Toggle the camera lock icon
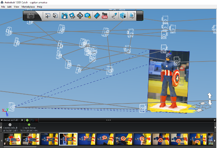Screen dimensions: 217x148 pyautogui.click(x=88, y=16)
